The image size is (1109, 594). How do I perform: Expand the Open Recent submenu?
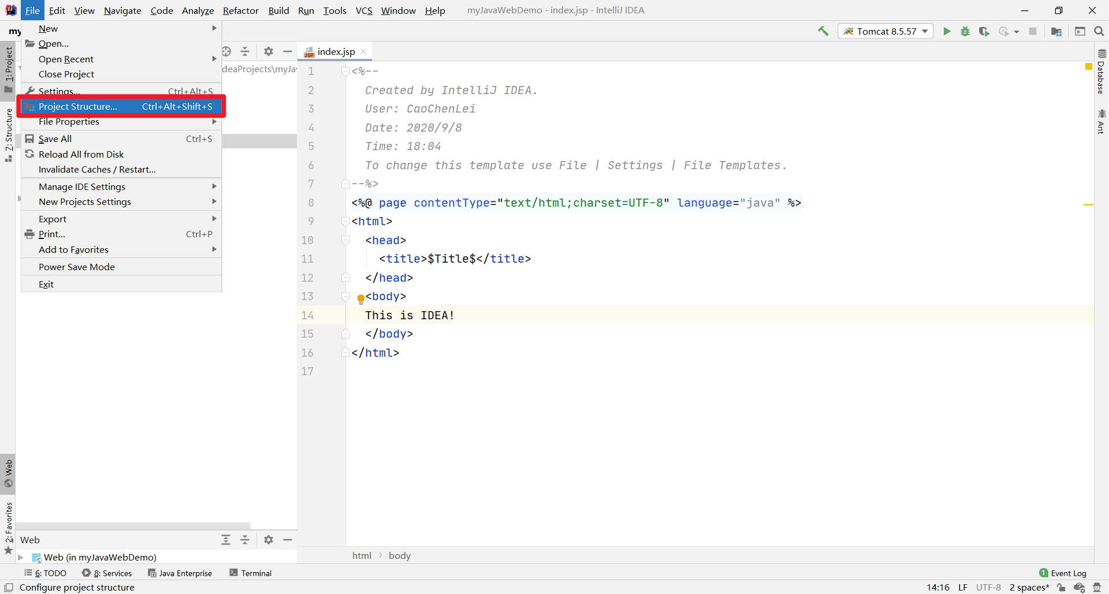121,59
